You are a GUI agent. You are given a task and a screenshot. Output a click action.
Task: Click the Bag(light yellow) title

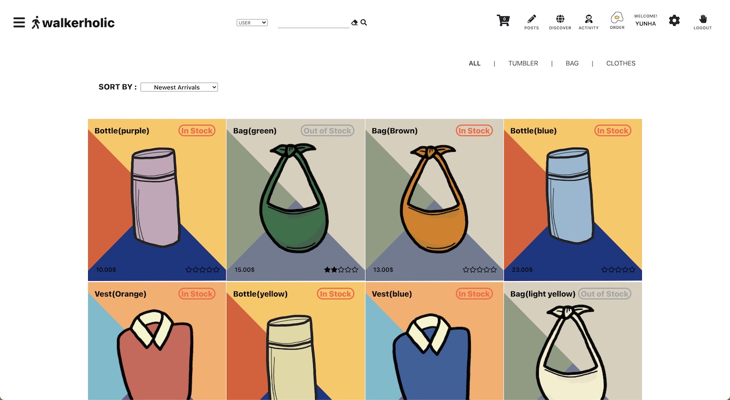[x=542, y=294]
